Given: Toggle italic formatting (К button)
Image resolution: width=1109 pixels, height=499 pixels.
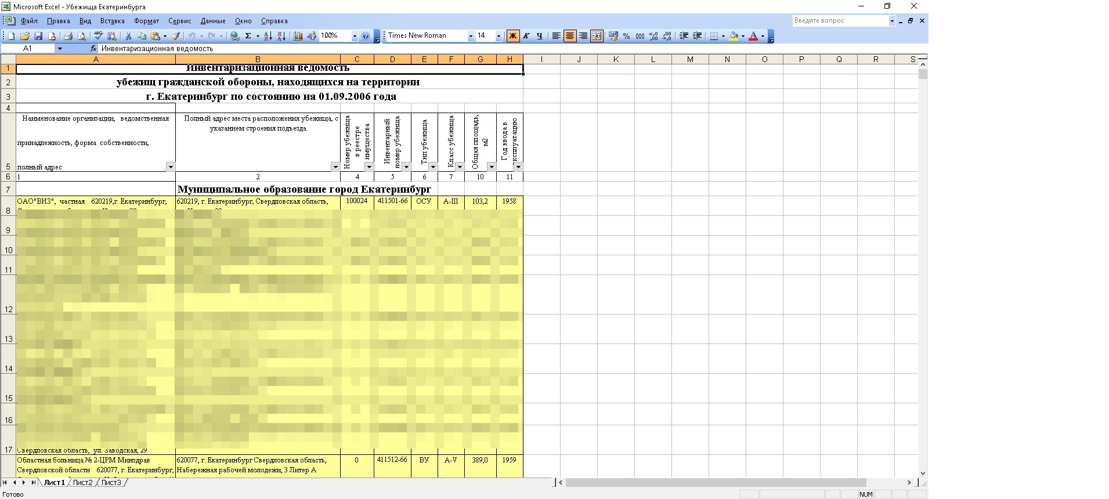Looking at the screenshot, I should pos(526,36).
